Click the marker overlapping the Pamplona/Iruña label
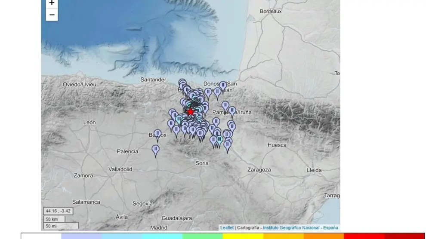The height and width of the screenshot is (239, 426). [x=232, y=111]
